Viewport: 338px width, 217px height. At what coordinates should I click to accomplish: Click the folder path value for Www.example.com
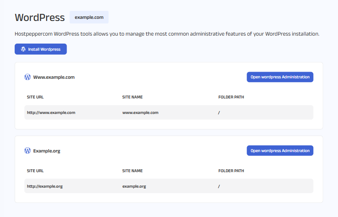click(219, 113)
